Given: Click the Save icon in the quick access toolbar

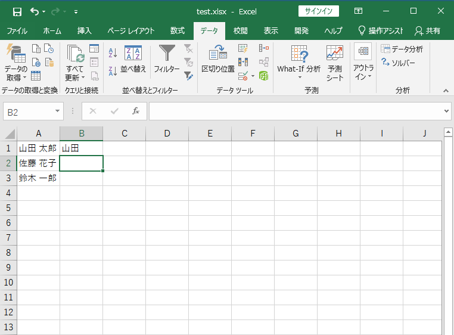Looking at the screenshot, I should point(17,11).
